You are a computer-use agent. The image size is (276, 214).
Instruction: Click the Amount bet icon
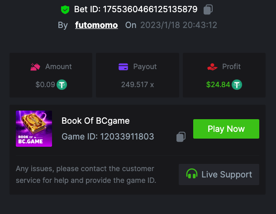pos(36,67)
